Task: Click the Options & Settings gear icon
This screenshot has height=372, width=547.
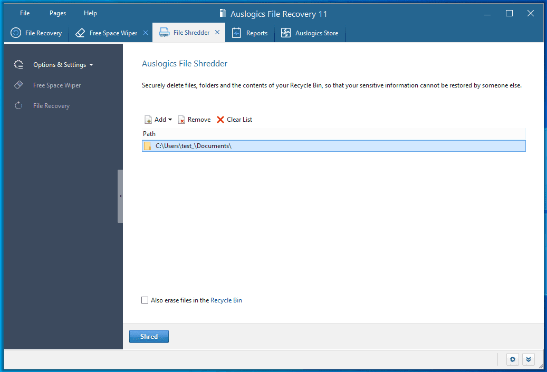Action: [18, 64]
